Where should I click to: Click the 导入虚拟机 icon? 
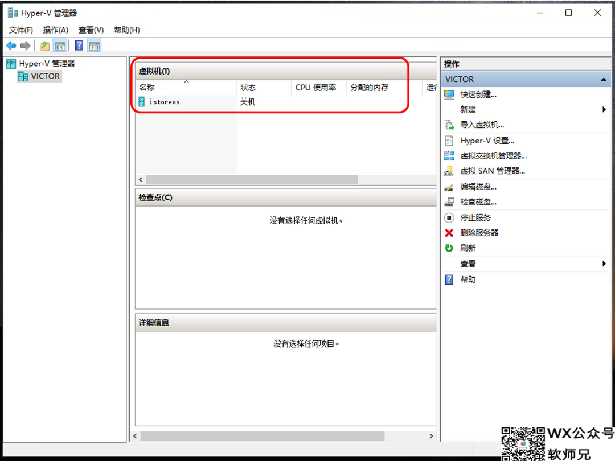(449, 125)
